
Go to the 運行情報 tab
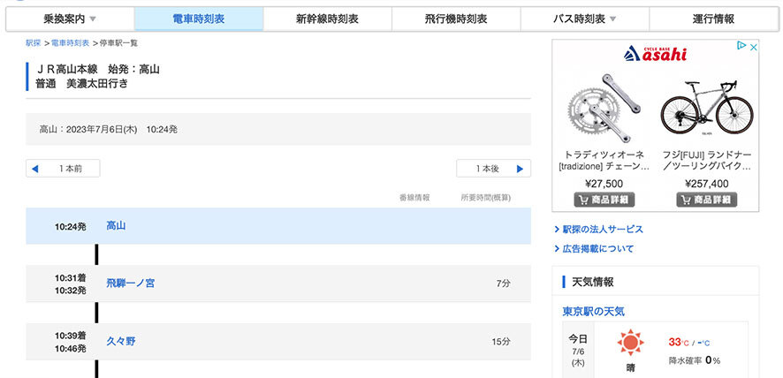point(713,19)
